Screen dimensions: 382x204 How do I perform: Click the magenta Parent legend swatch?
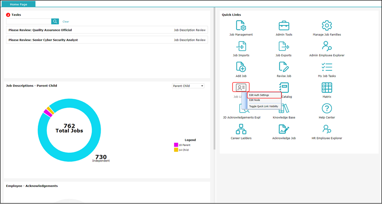(x=176, y=145)
